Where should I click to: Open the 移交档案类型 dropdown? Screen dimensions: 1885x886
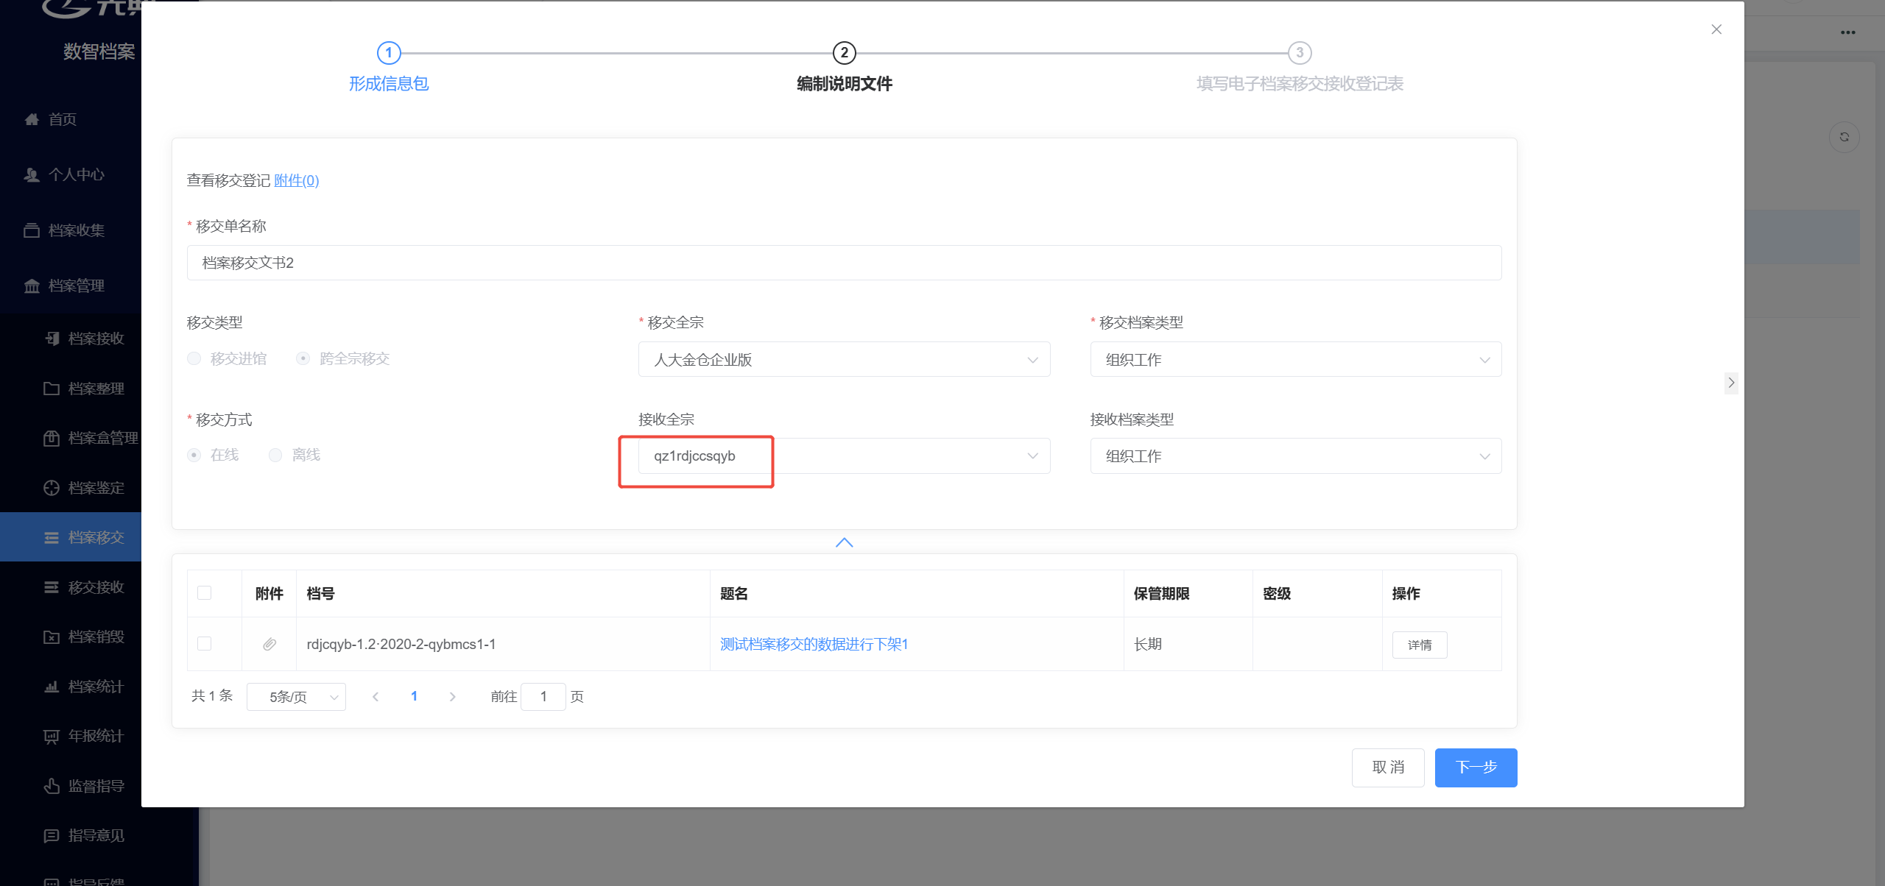(x=1295, y=360)
